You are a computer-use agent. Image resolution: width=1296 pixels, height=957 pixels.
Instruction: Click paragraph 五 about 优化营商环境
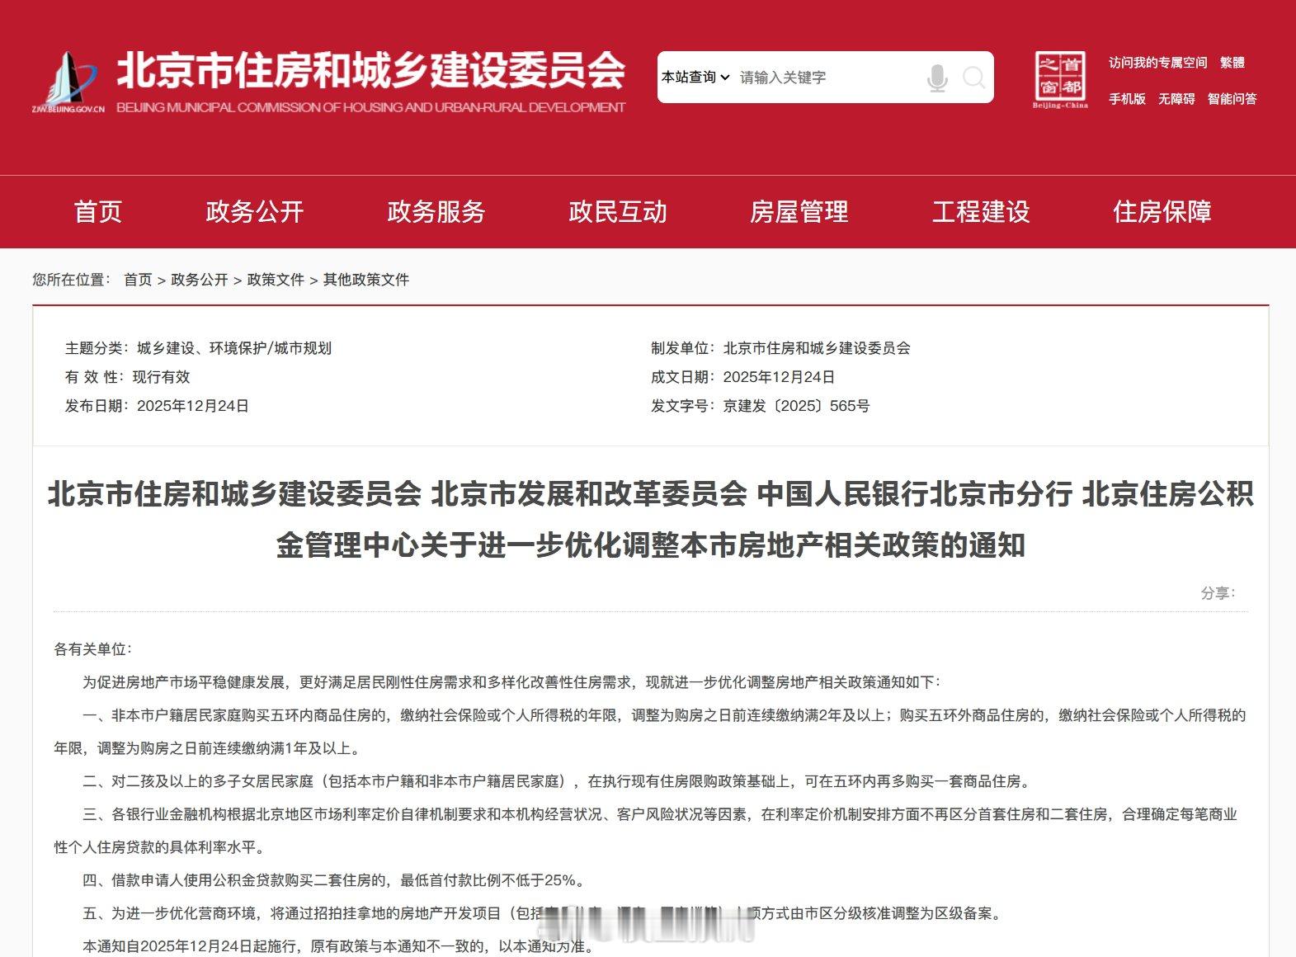pyautogui.click(x=543, y=913)
